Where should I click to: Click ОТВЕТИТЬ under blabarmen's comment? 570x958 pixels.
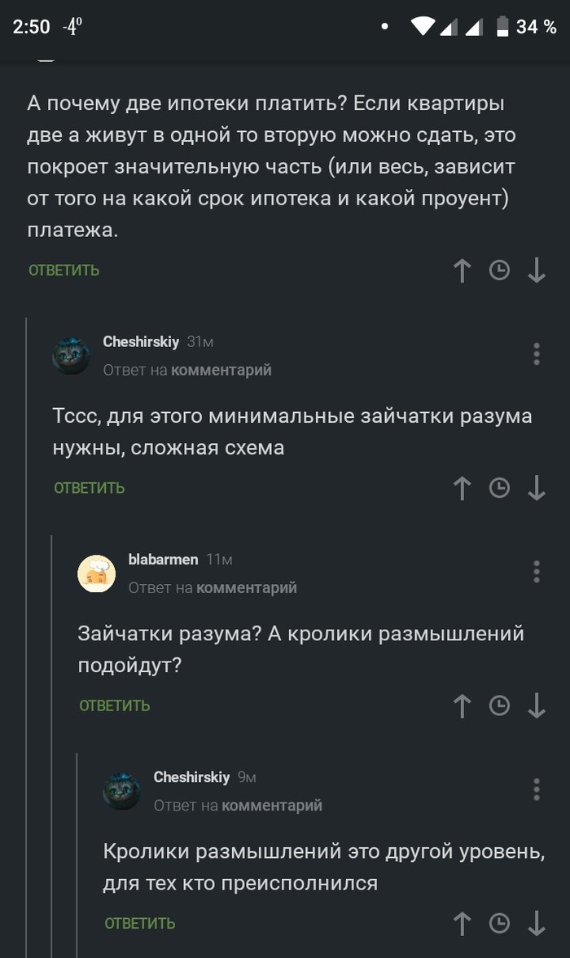[x=113, y=705]
